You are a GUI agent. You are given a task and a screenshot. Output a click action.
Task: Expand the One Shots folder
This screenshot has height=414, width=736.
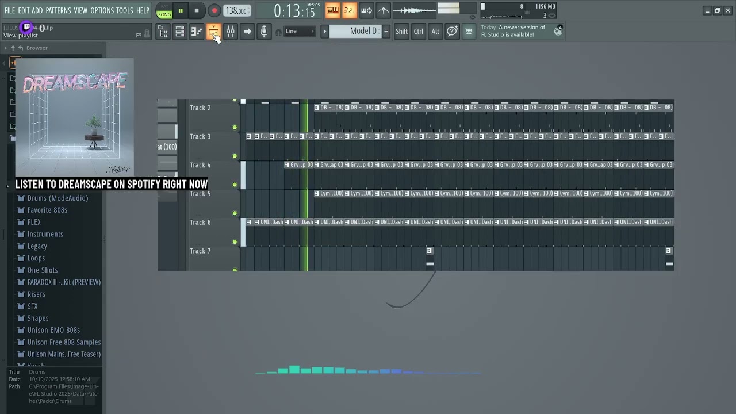pyautogui.click(x=42, y=270)
